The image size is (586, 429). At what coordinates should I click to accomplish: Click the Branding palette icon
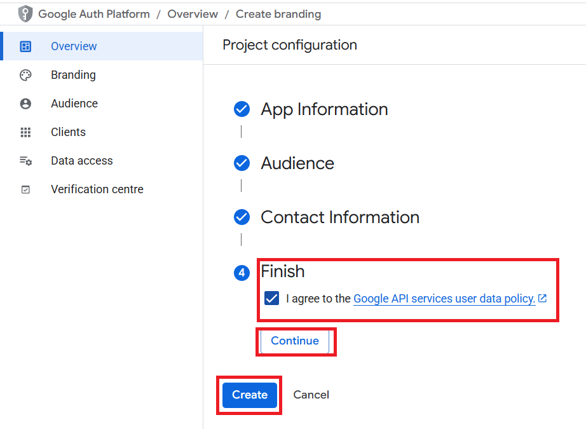(x=25, y=75)
